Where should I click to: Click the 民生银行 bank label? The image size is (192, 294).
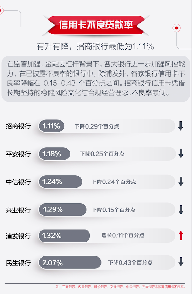18,263
